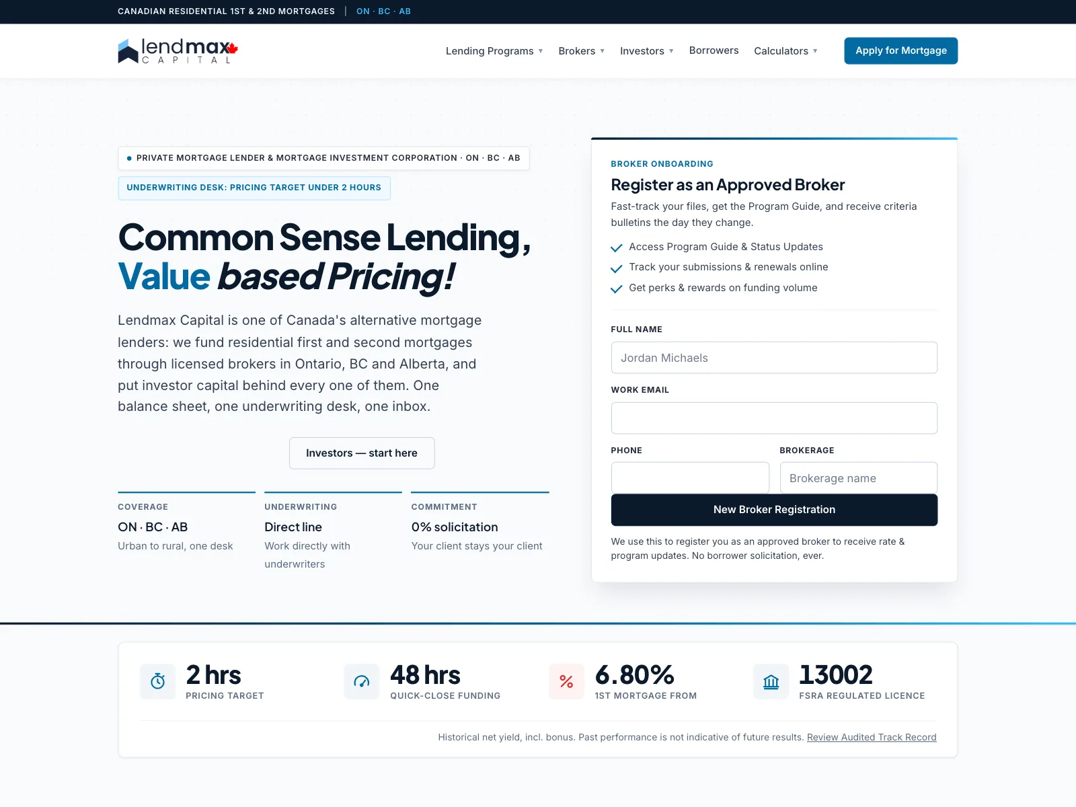This screenshot has height=807, width=1076.
Task: Click the Lendmax Capital logo
Action: click(x=178, y=51)
